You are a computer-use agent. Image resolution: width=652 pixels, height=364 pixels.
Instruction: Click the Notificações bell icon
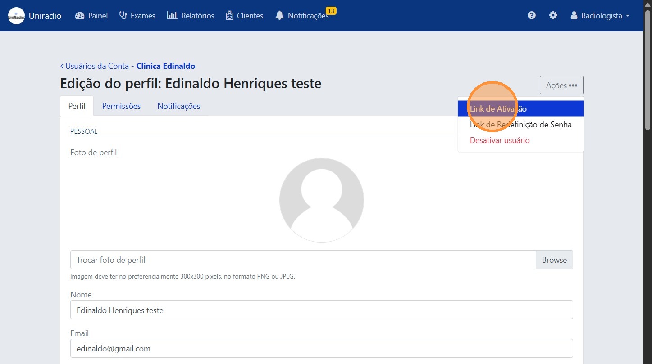280,16
